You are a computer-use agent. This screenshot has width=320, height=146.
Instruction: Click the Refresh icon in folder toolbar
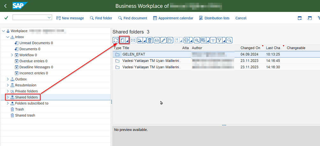pyautogui.click(x=116, y=40)
